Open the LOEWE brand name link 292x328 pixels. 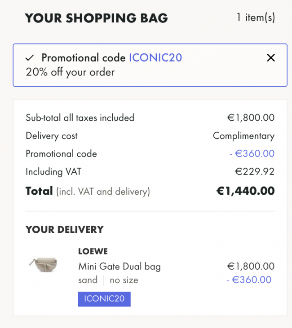(x=93, y=251)
